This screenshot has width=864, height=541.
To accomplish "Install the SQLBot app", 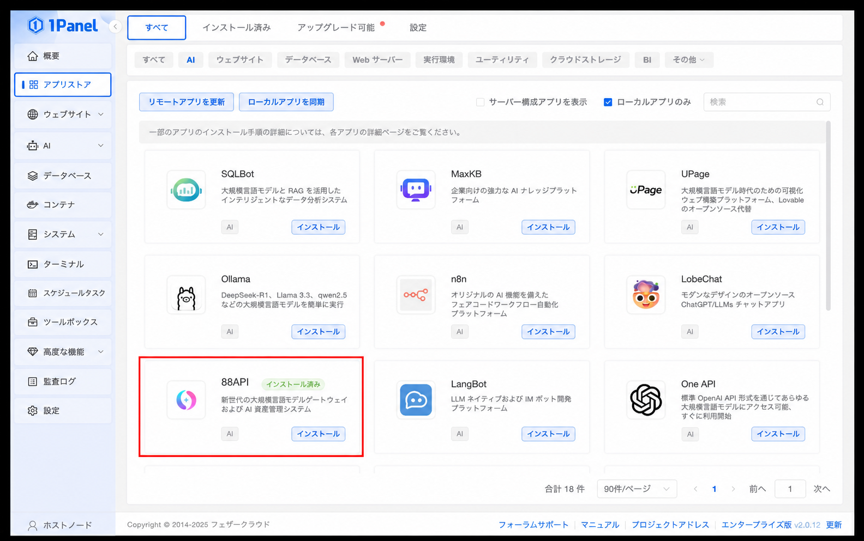I will 319,227.
